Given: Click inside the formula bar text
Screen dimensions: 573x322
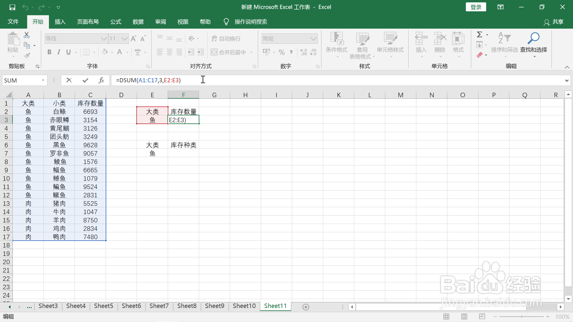Looking at the screenshot, I should pyautogui.click(x=148, y=80).
